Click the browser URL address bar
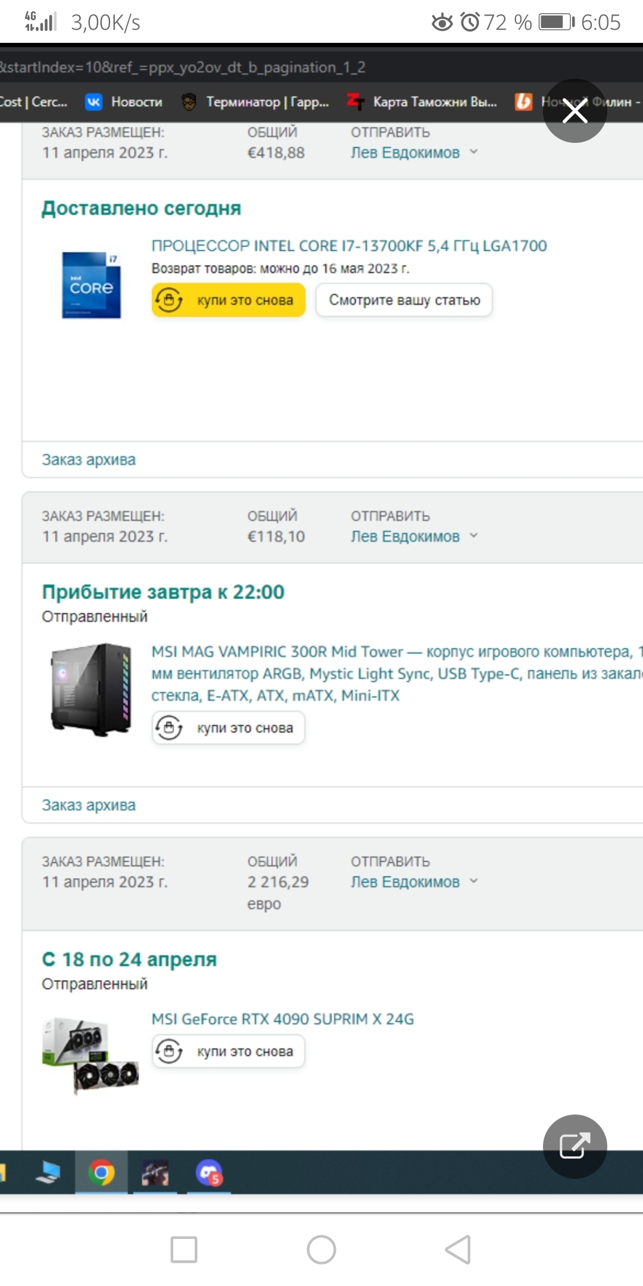Image resolution: width=643 pixels, height=1286 pixels. pos(321,67)
